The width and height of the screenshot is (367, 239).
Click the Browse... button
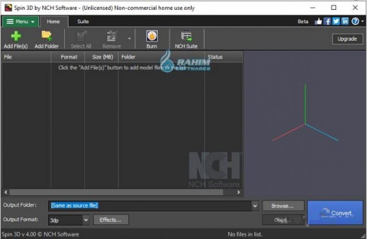(x=283, y=206)
